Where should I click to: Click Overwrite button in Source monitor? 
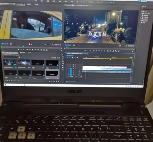pos(44,50)
